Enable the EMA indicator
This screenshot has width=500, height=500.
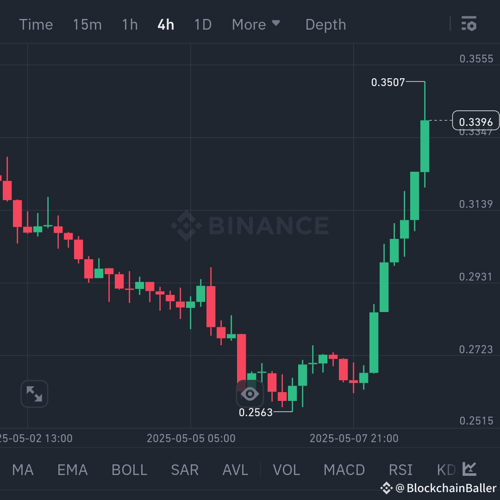pos(72,469)
